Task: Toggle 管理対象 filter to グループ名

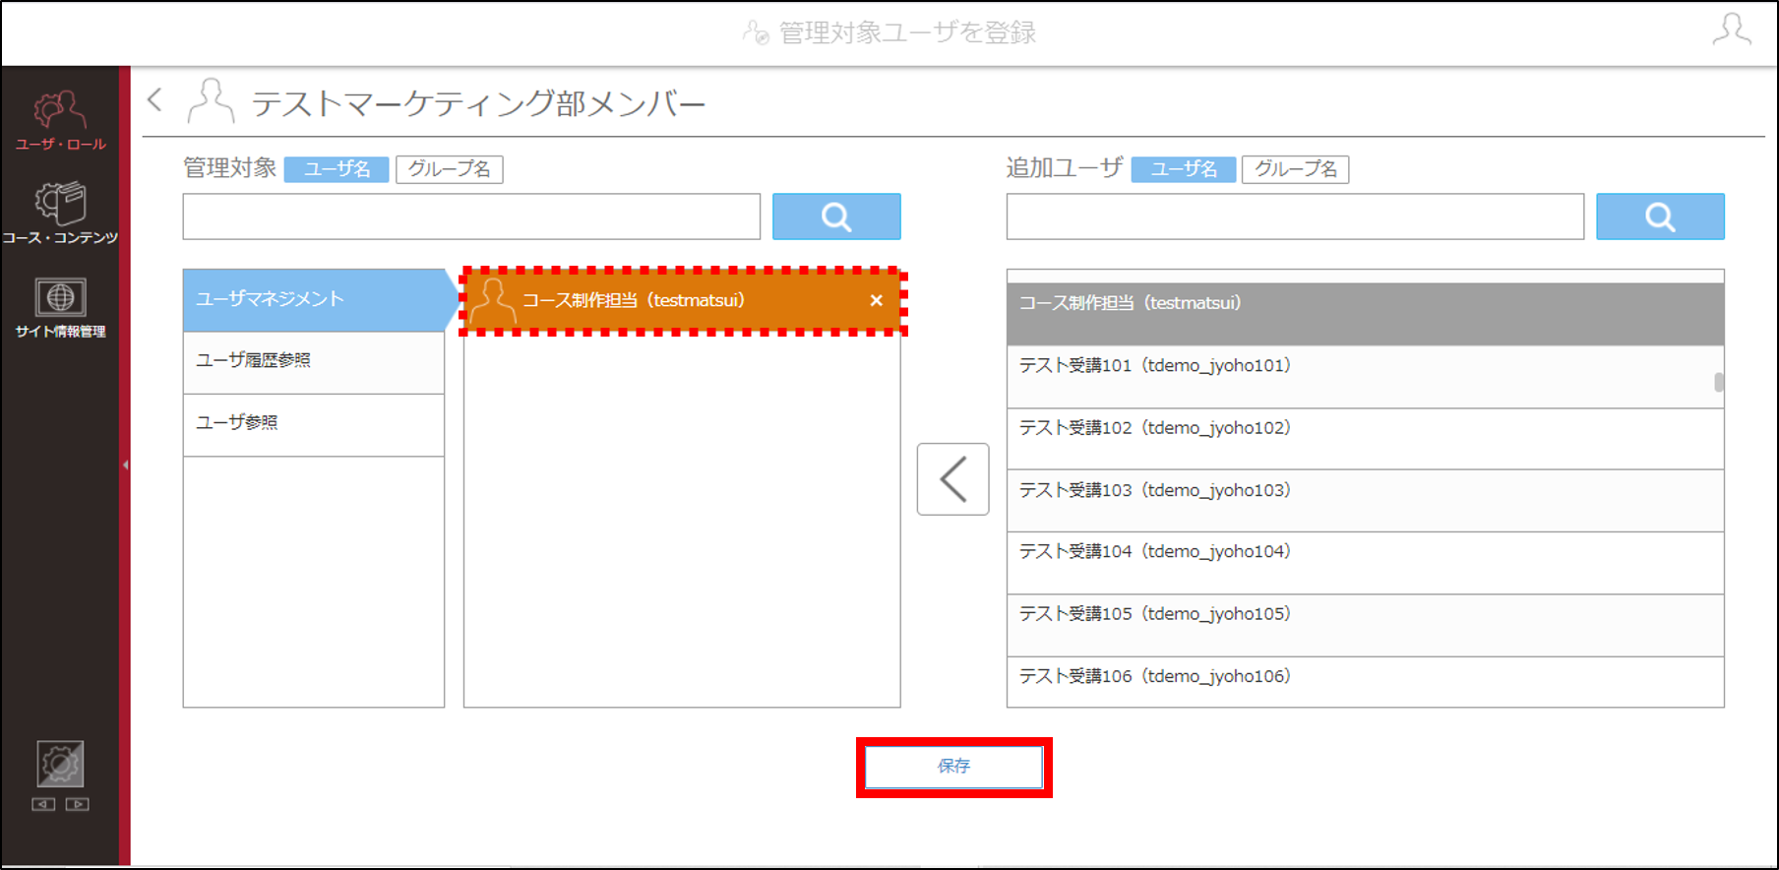Action: [x=450, y=169]
